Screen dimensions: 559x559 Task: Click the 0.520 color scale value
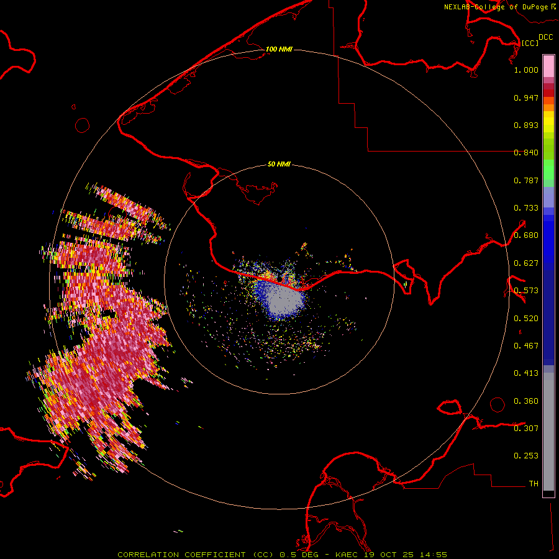click(526, 319)
